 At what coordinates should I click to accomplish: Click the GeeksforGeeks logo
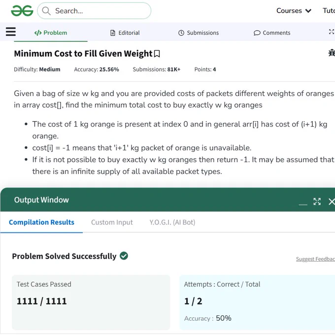coord(22,11)
